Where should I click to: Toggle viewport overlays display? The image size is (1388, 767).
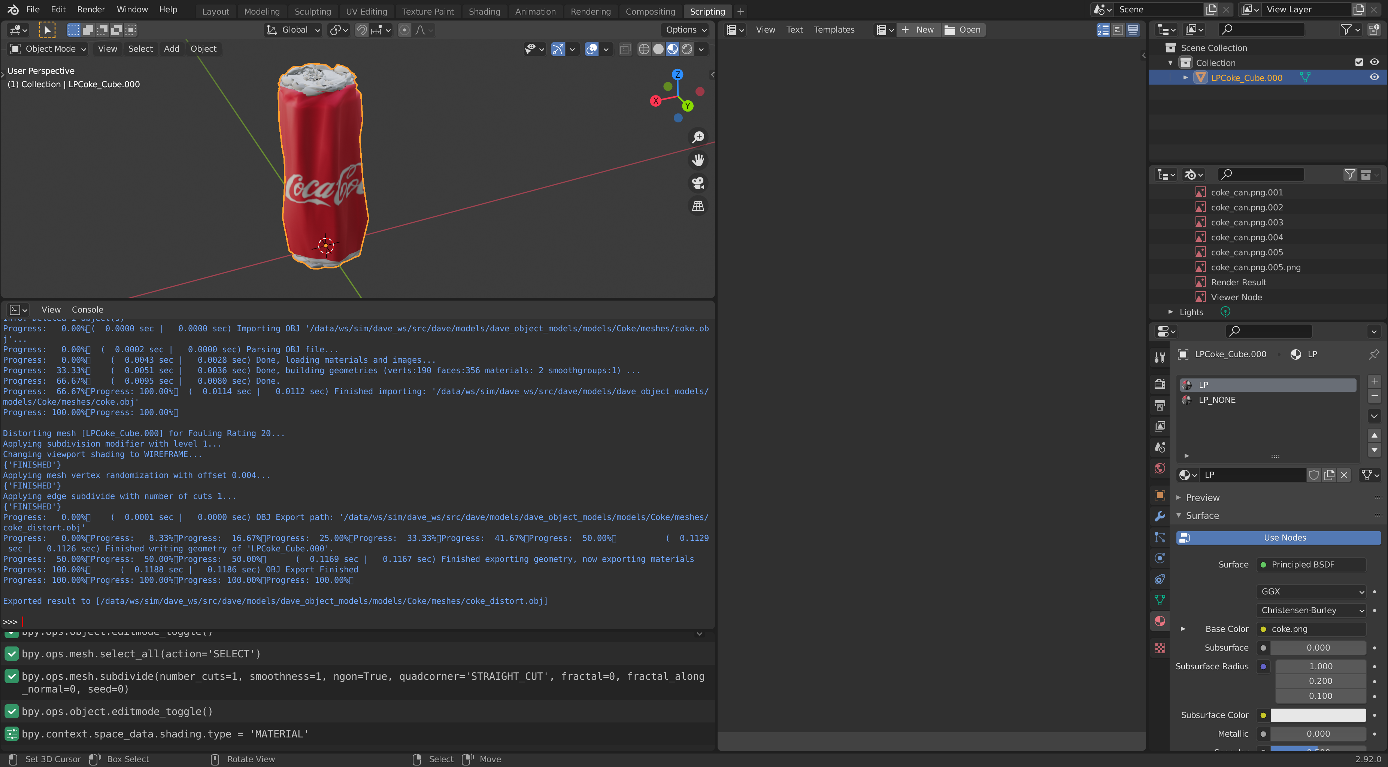point(592,49)
